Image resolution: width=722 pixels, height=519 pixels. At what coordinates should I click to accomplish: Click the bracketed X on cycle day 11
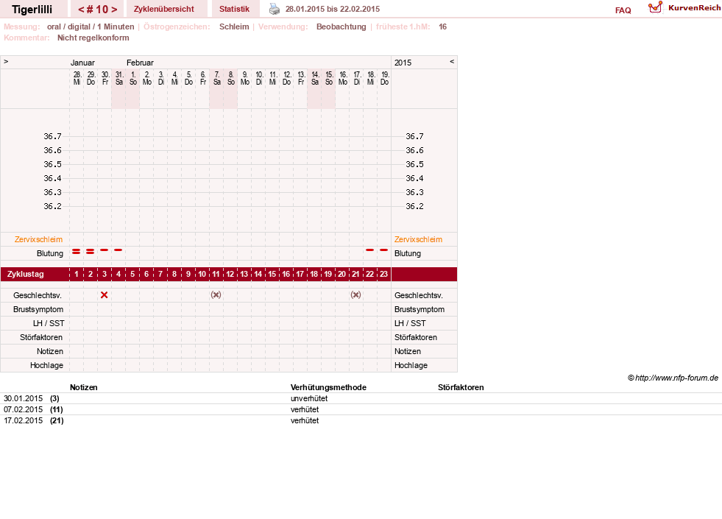[x=216, y=294]
